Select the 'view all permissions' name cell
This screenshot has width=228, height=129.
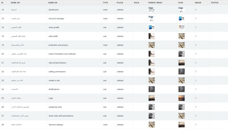(x=57, y=63)
